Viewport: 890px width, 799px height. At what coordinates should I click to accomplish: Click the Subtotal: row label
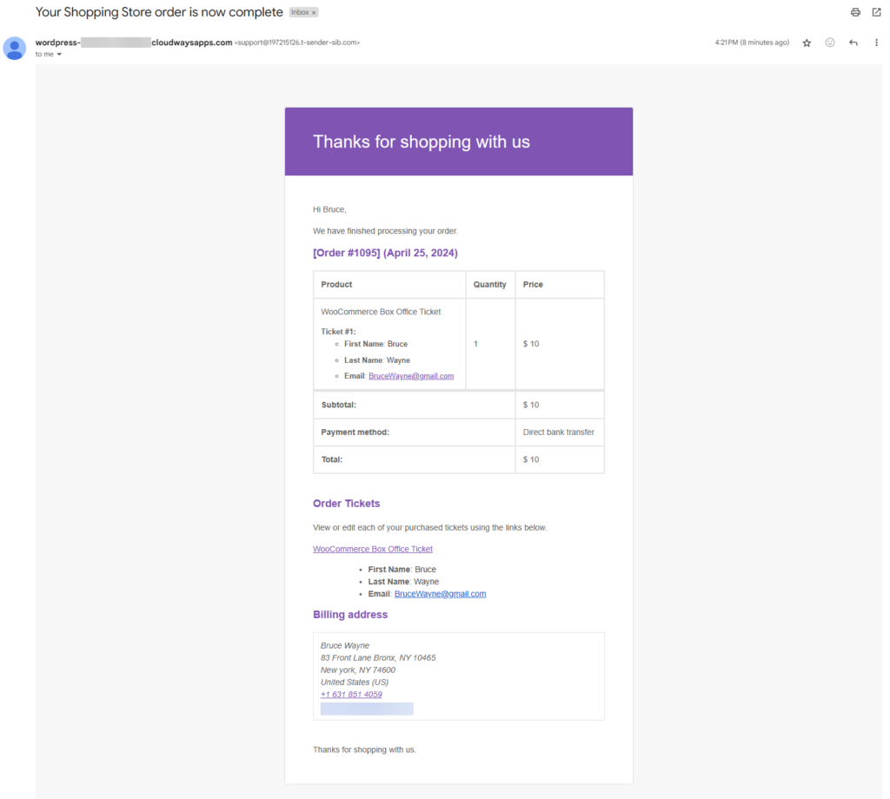point(338,405)
